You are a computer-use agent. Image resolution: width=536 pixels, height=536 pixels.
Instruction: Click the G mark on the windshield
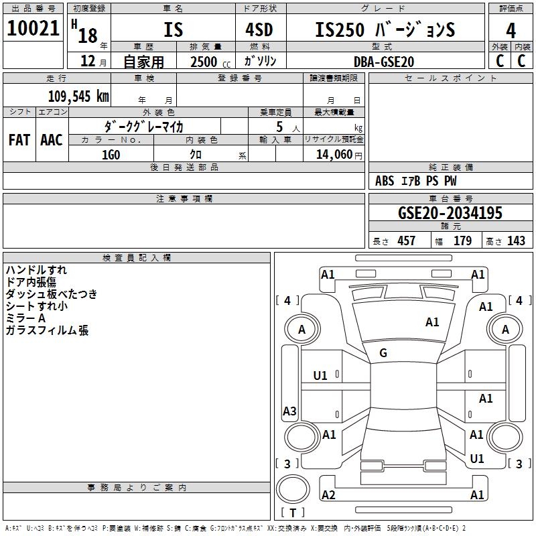383,353
